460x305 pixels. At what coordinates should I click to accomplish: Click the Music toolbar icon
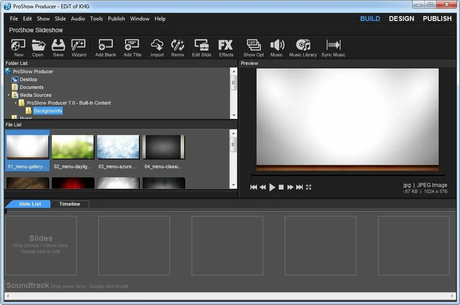[277, 48]
